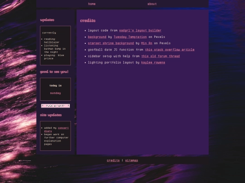The height and width of the screenshot is (183, 245).
Task: Open sadgrl's layout builder link
Action: [x=140, y=31]
